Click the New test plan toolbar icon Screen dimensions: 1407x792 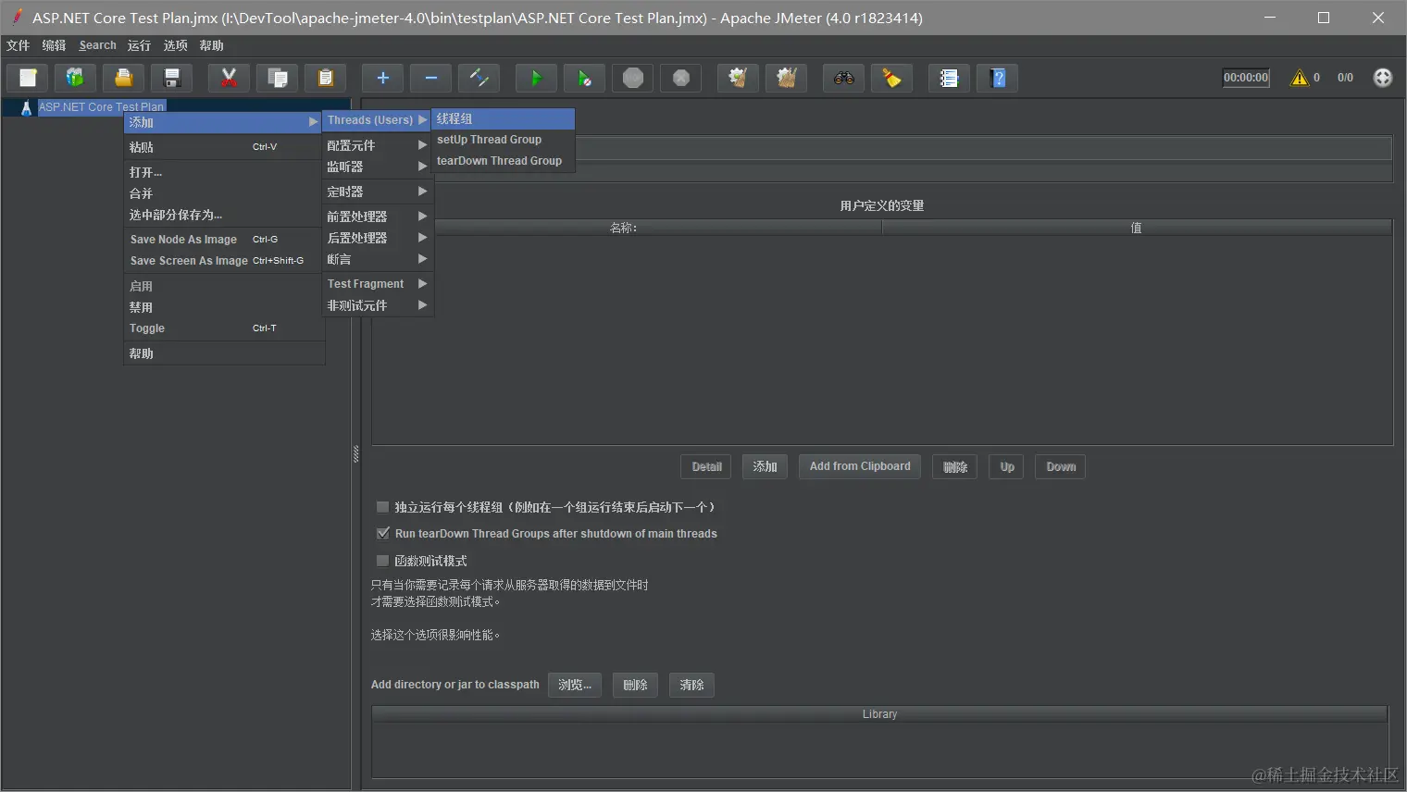tap(28, 79)
